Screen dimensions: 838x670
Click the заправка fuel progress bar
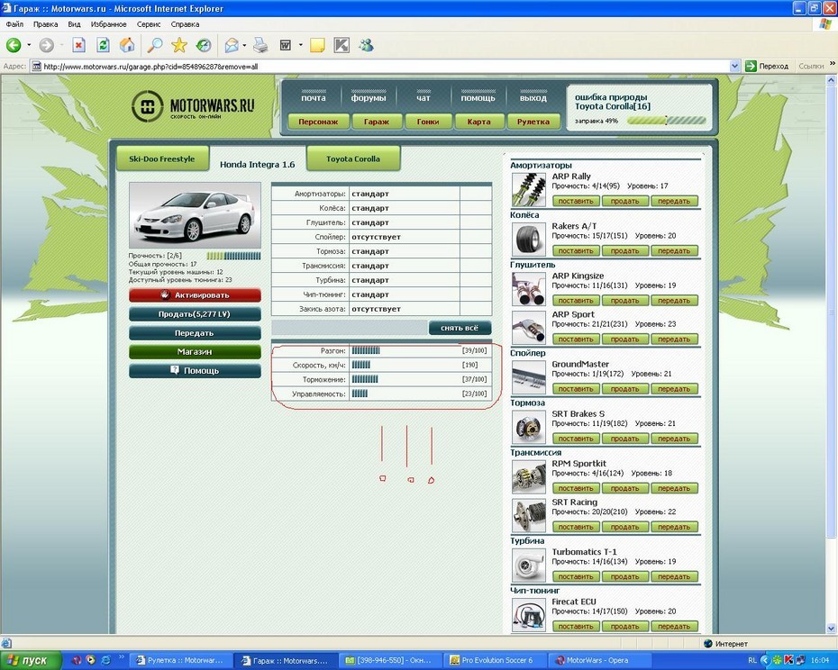point(667,121)
